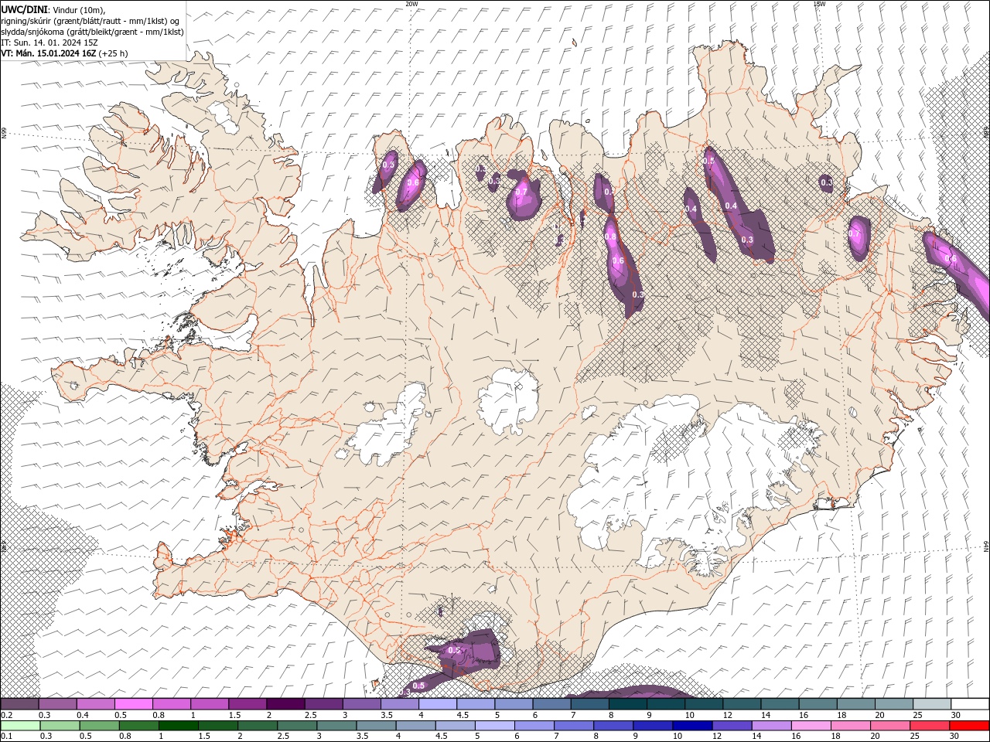Pick the red rain legend swatch after 30
This screenshot has height=742, width=990.
pos(970,726)
